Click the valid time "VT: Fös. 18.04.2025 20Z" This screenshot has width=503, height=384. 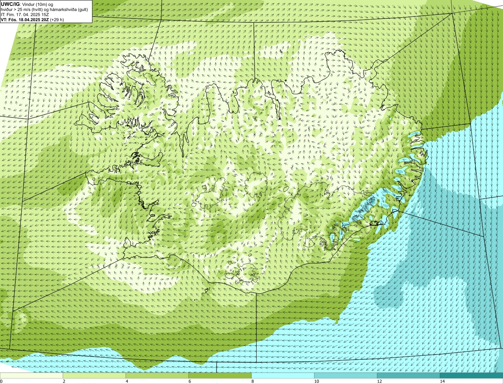[25, 20]
